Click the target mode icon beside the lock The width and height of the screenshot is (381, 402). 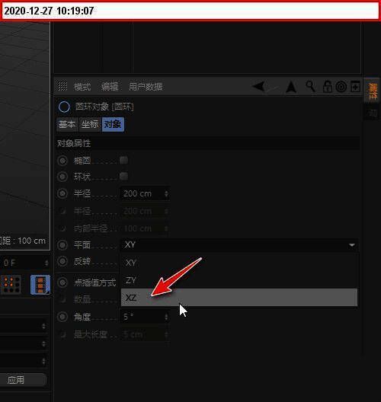pyautogui.click(x=341, y=87)
